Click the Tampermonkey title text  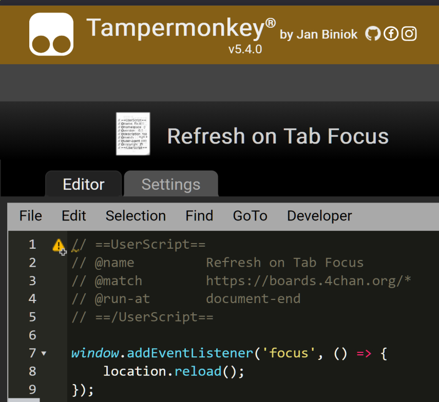click(x=181, y=28)
